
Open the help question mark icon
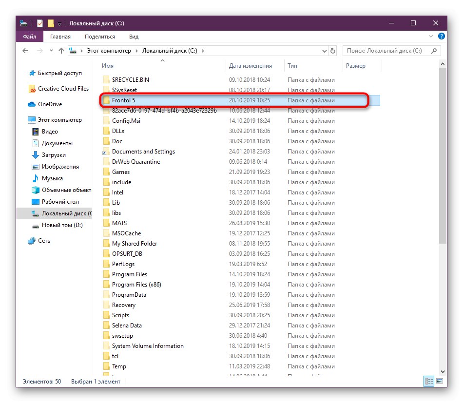[x=441, y=37]
